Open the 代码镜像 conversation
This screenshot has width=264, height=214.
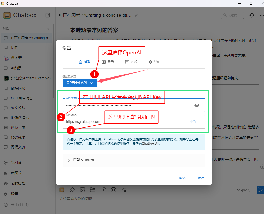pyautogui.click(x=27, y=137)
